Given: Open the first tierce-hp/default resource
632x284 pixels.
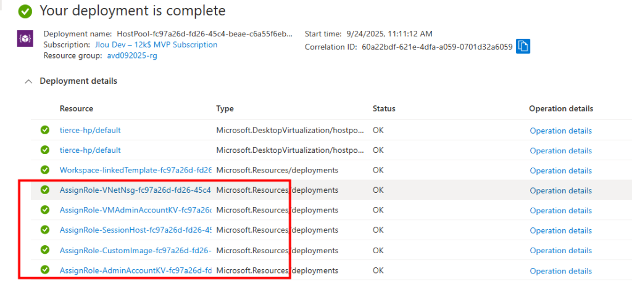Looking at the screenshot, I should (x=90, y=131).
